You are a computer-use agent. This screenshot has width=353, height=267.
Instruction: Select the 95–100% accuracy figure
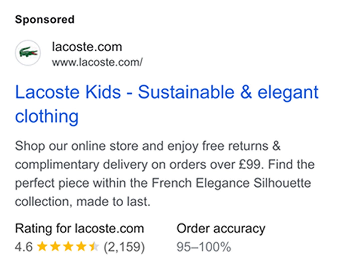point(204,247)
